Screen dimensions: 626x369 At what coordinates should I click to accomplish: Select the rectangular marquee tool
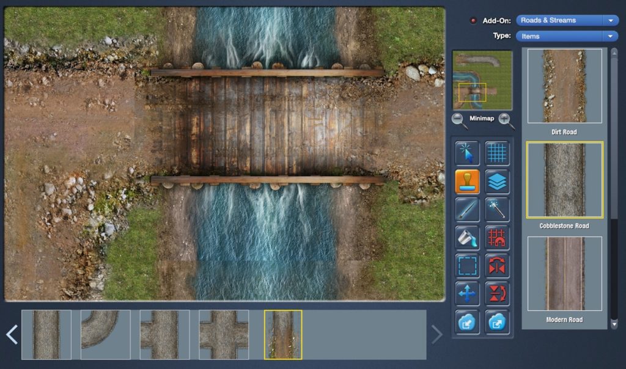(468, 266)
